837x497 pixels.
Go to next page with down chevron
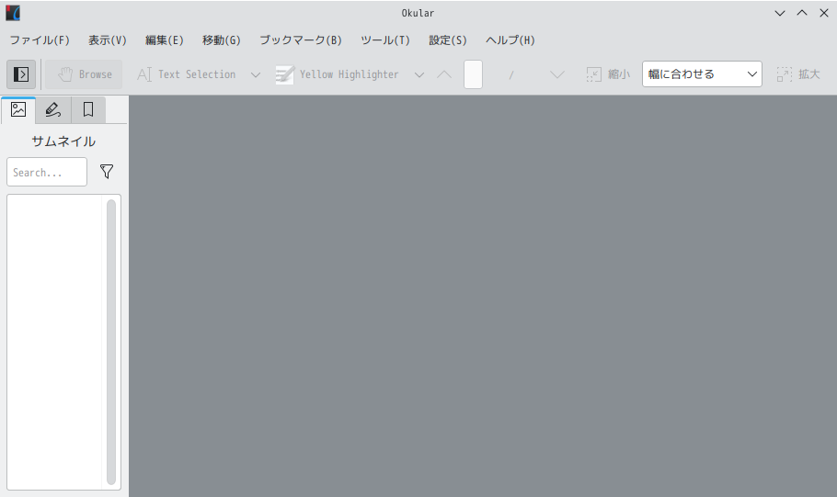point(557,74)
